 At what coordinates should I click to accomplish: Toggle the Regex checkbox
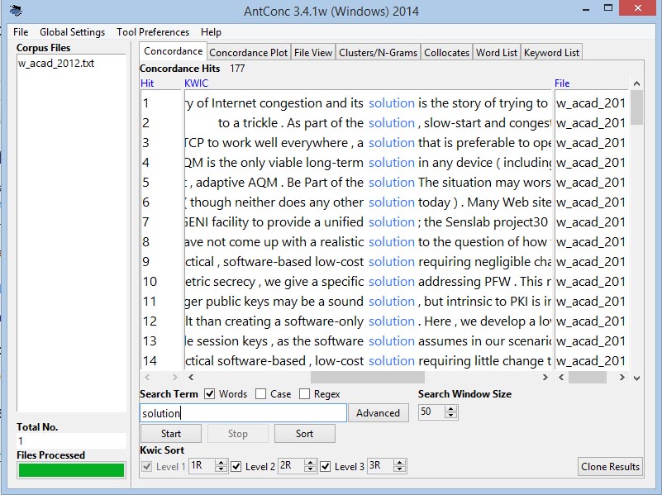[x=304, y=393]
